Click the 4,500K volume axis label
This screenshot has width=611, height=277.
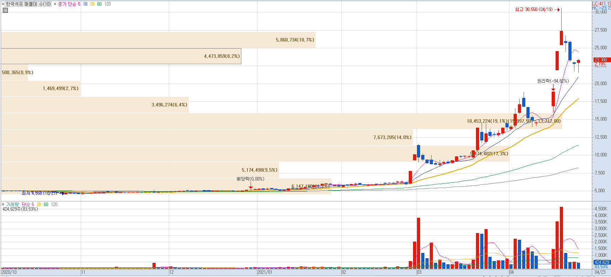point(601,209)
